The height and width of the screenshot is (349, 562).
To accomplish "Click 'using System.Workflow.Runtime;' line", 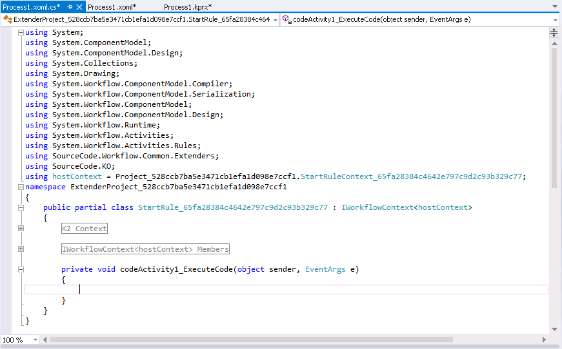I will [92, 125].
